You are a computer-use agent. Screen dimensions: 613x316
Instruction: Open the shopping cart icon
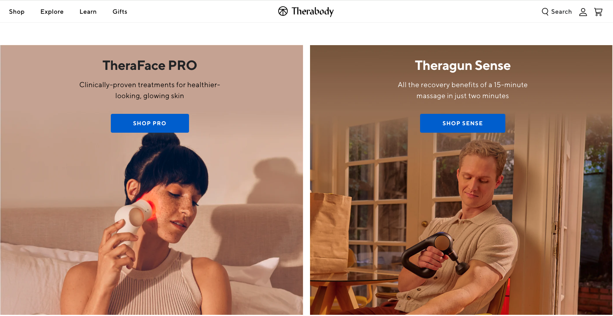[x=598, y=12]
